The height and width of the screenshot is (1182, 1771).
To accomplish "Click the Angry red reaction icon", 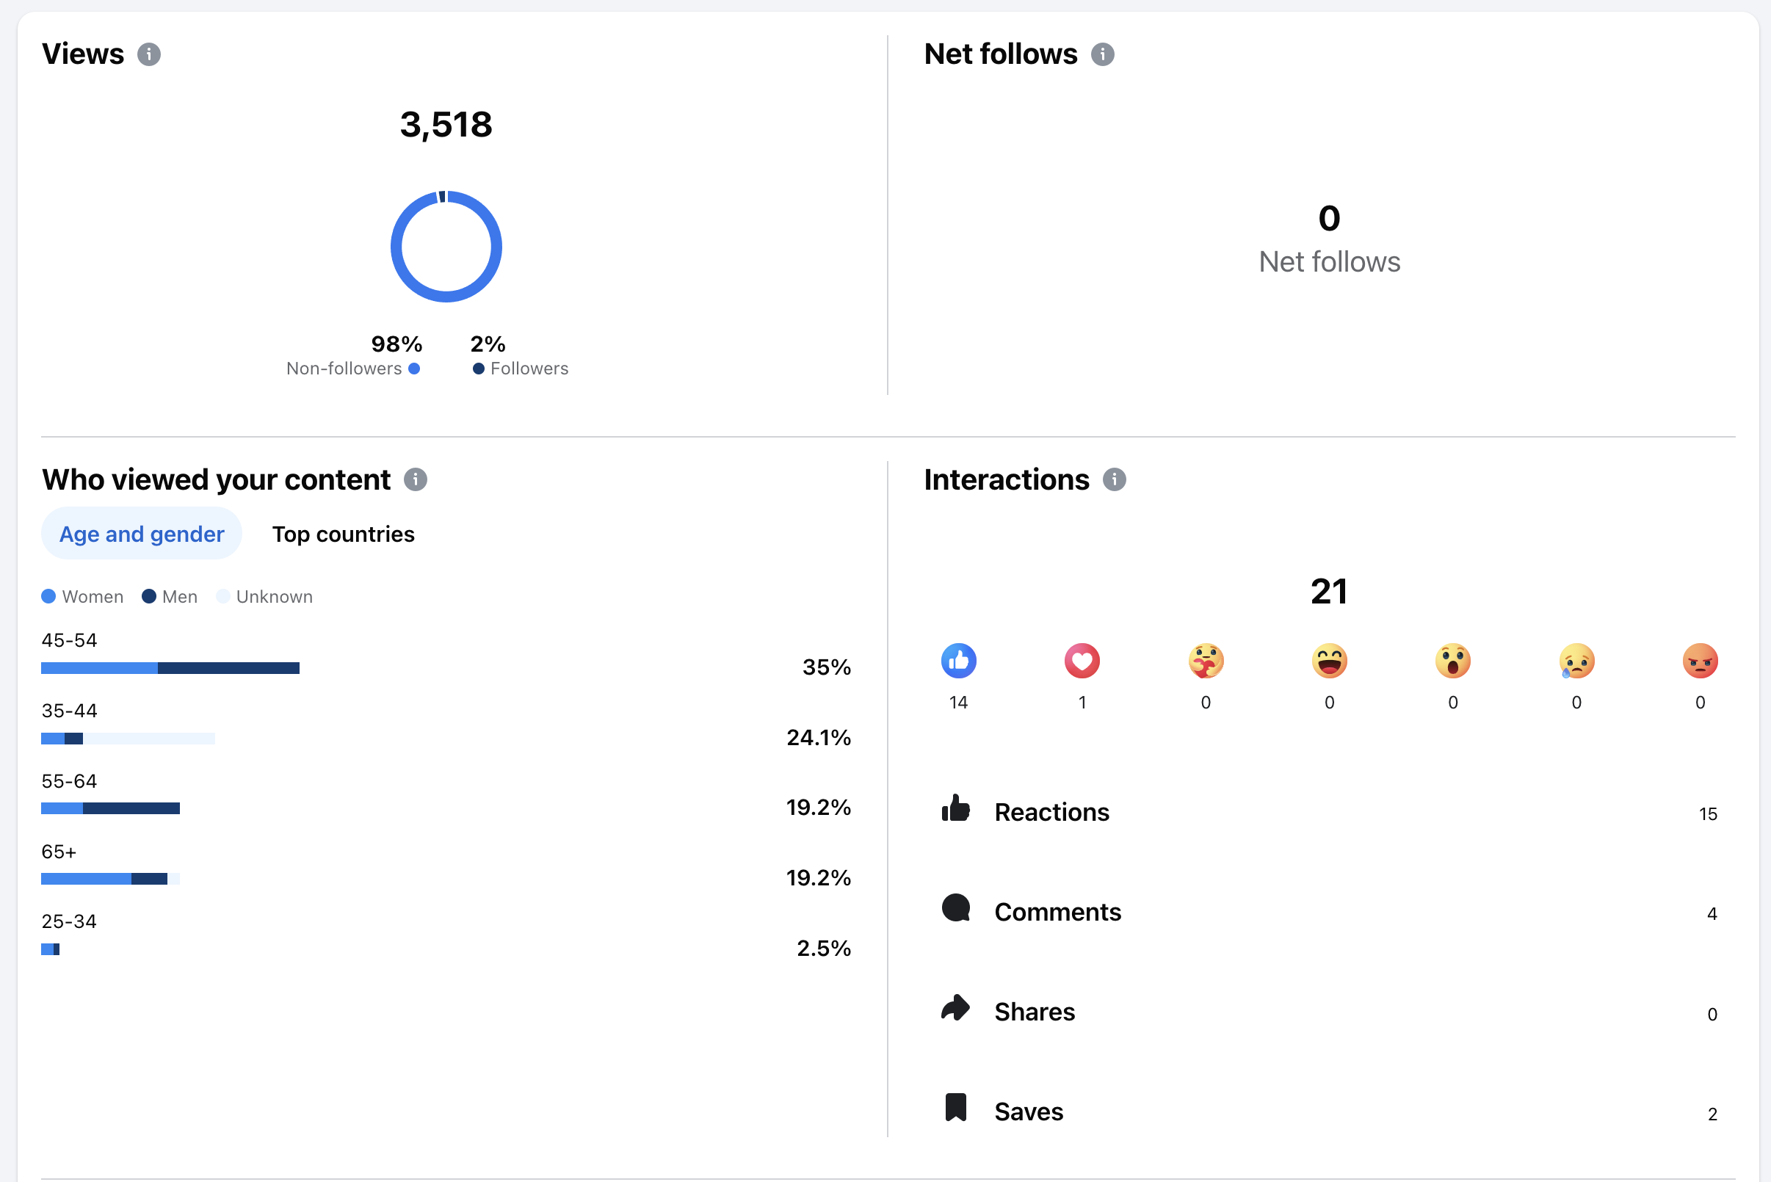I will pos(1700,661).
